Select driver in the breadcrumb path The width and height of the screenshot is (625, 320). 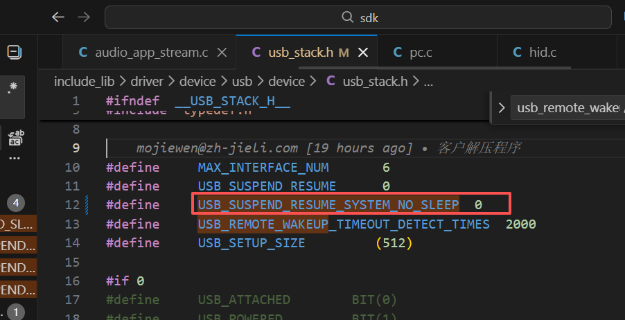(147, 82)
